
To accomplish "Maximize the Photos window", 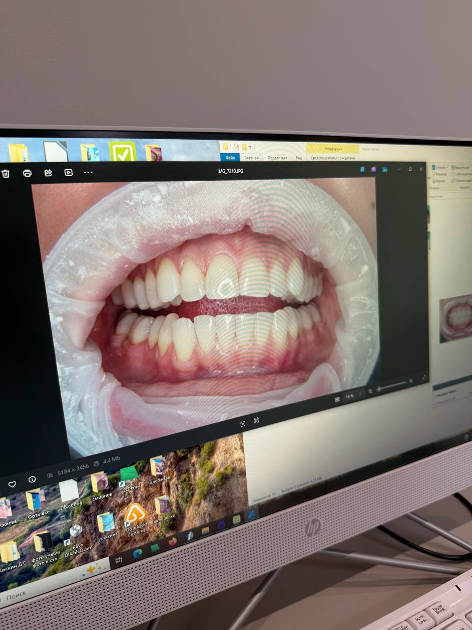I will tap(410, 169).
